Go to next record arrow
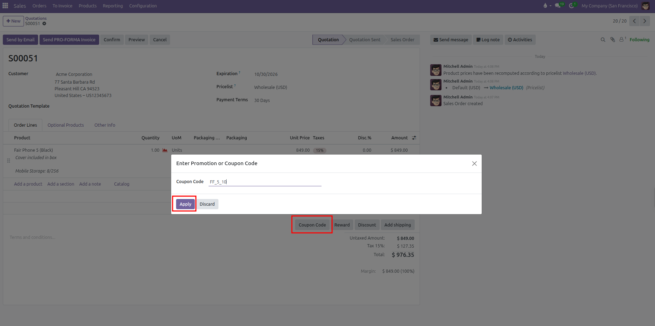 tap(645, 21)
